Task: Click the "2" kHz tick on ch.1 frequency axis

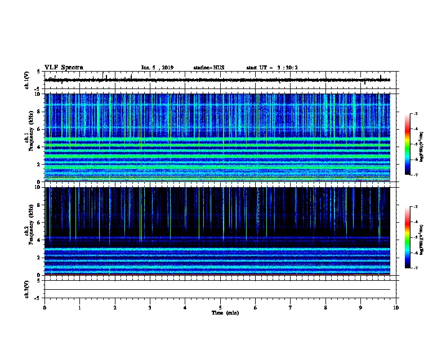Action: click(39, 164)
